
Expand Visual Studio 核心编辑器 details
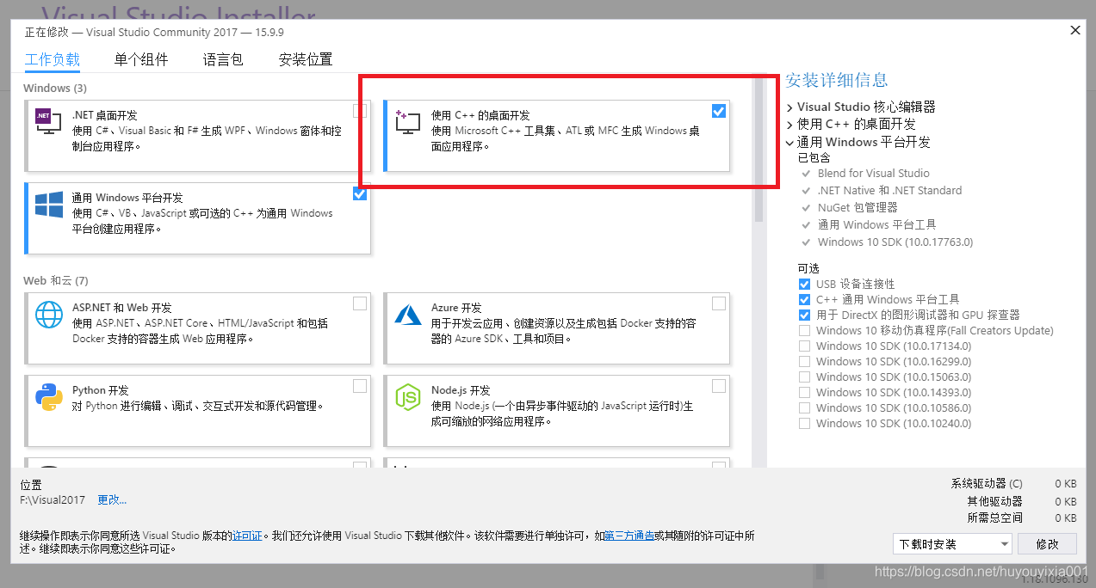pos(790,107)
